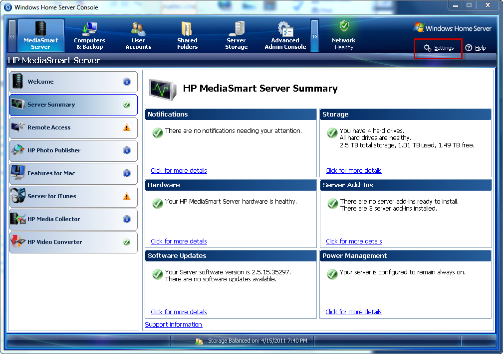
Task: Select Server for iTunes in sidebar
Action: (73, 196)
